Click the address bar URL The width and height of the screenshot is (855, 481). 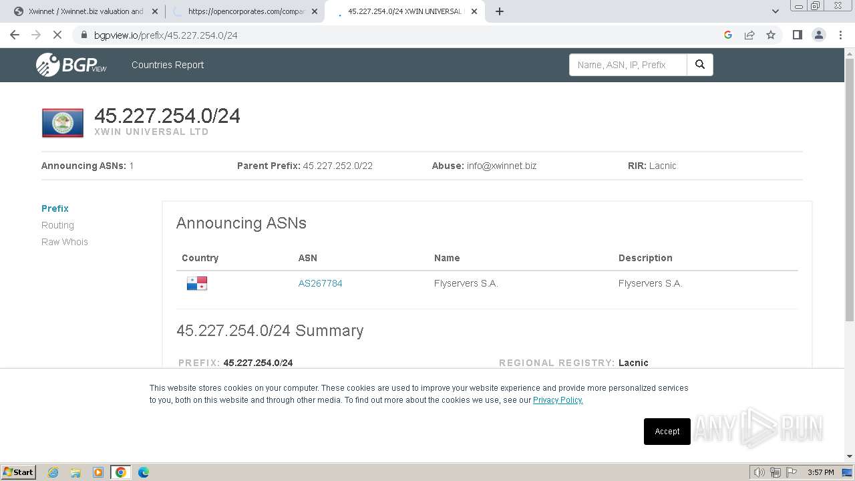pos(166,35)
